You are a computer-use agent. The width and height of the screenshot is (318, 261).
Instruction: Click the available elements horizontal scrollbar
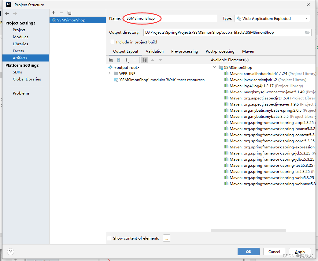248,230
